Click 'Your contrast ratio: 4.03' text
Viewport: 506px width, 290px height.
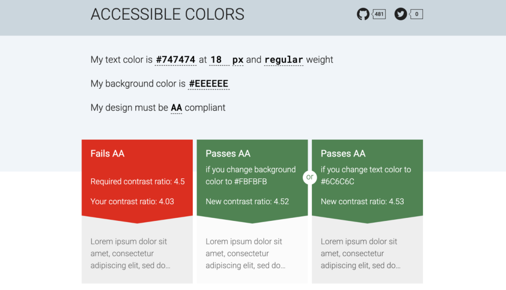pos(132,202)
